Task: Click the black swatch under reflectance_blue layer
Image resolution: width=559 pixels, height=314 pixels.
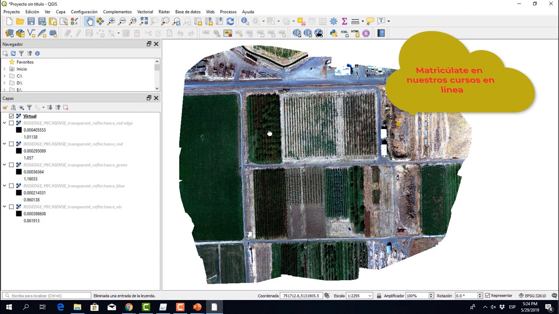Action: tap(19, 193)
